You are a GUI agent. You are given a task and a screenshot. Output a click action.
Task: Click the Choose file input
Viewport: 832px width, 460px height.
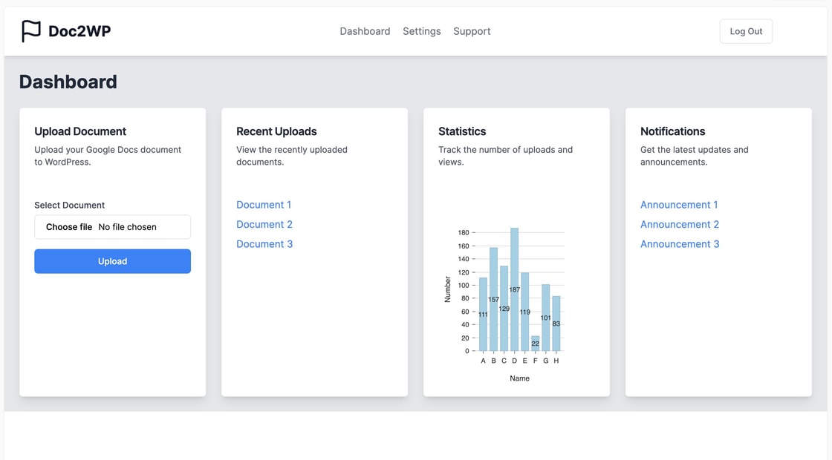pyautogui.click(x=112, y=227)
